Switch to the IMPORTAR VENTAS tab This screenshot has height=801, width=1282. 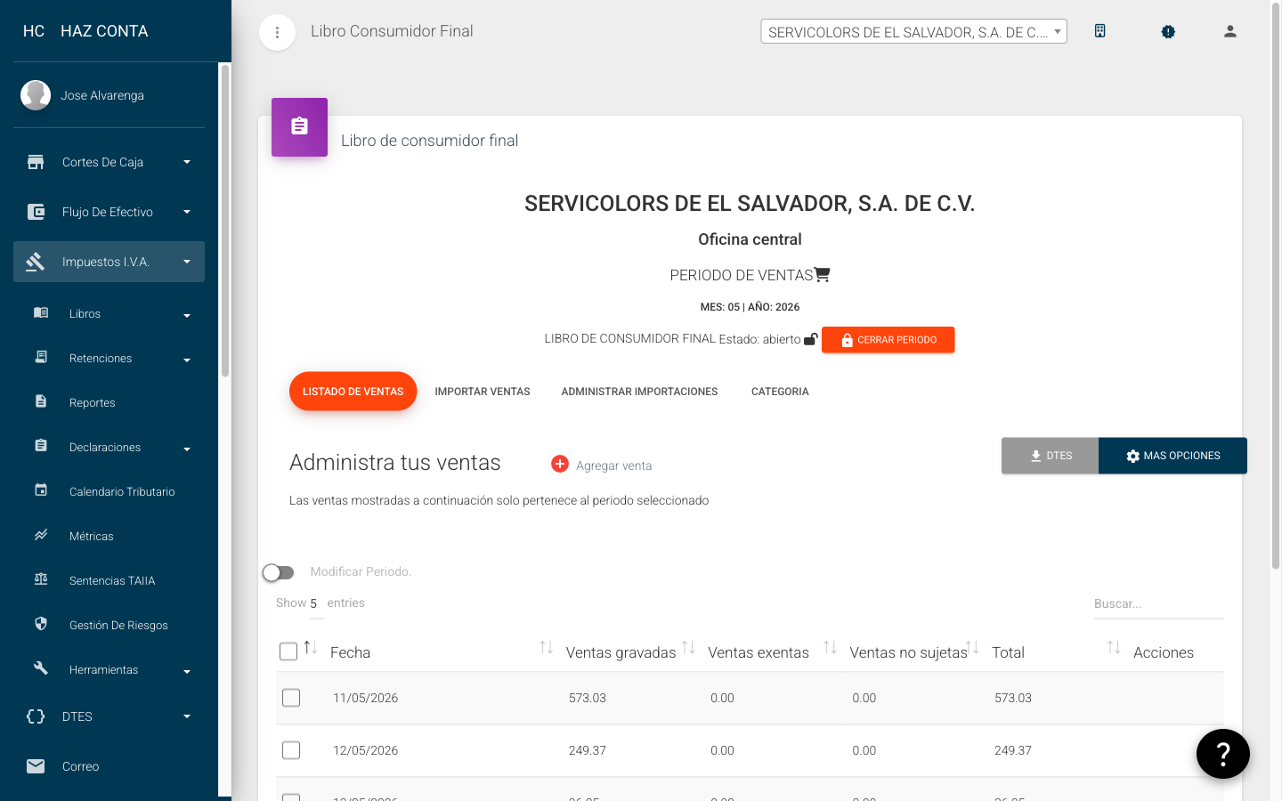point(483,392)
